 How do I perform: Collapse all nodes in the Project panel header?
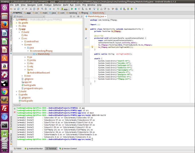click(x=74, y=16)
